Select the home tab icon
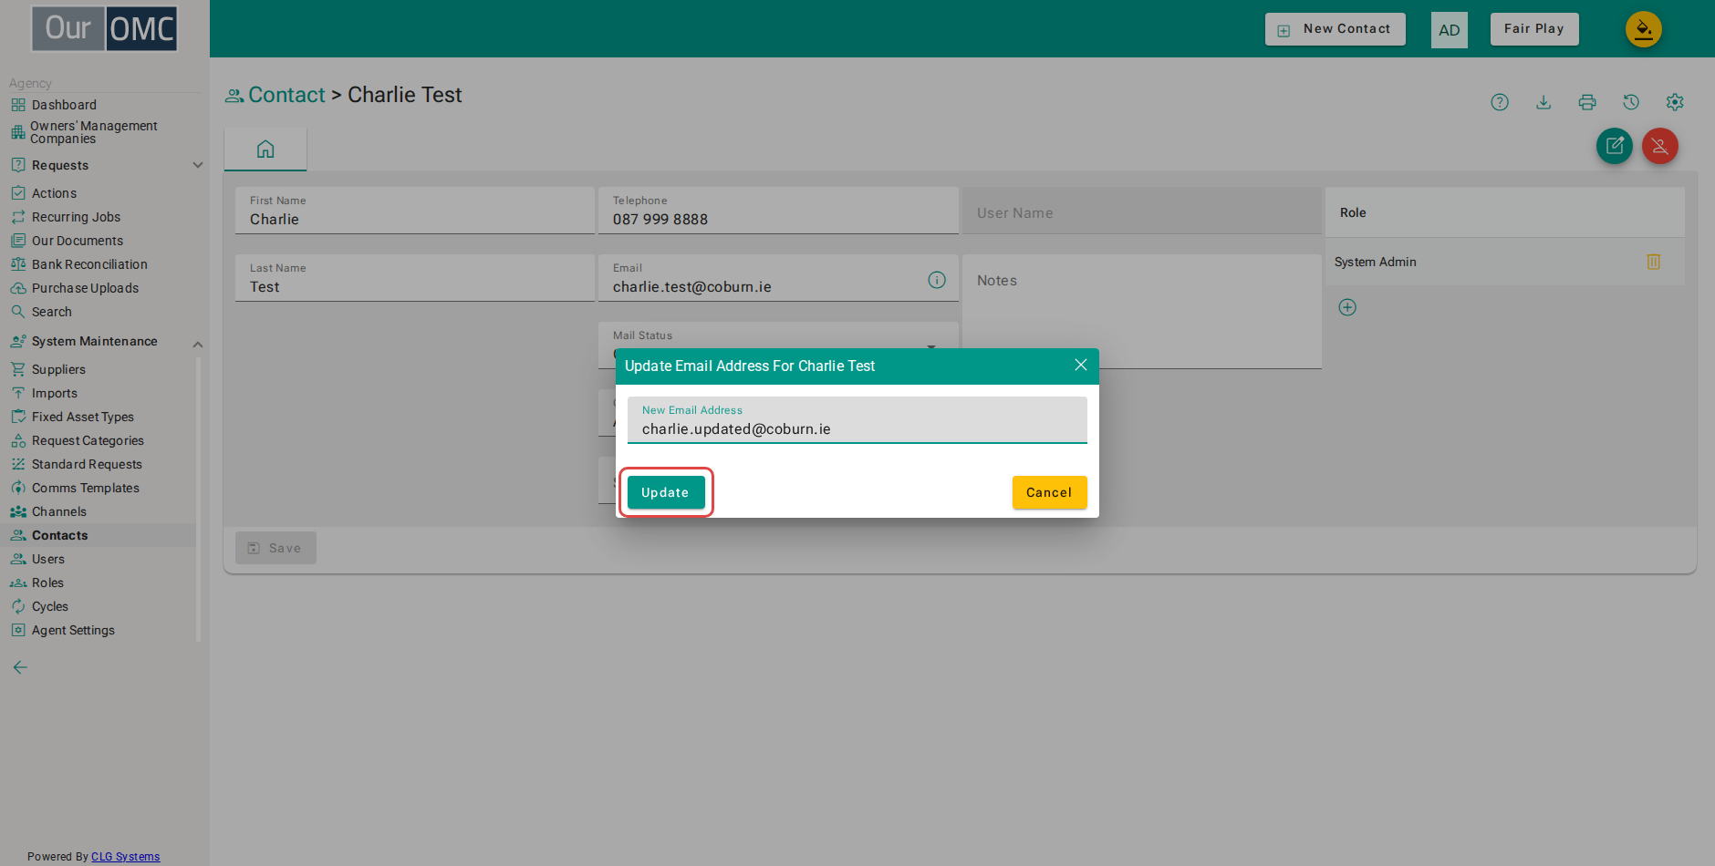The width and height of the screenshot is (1715, 866). pyautogui.click(x=265, y=149)
